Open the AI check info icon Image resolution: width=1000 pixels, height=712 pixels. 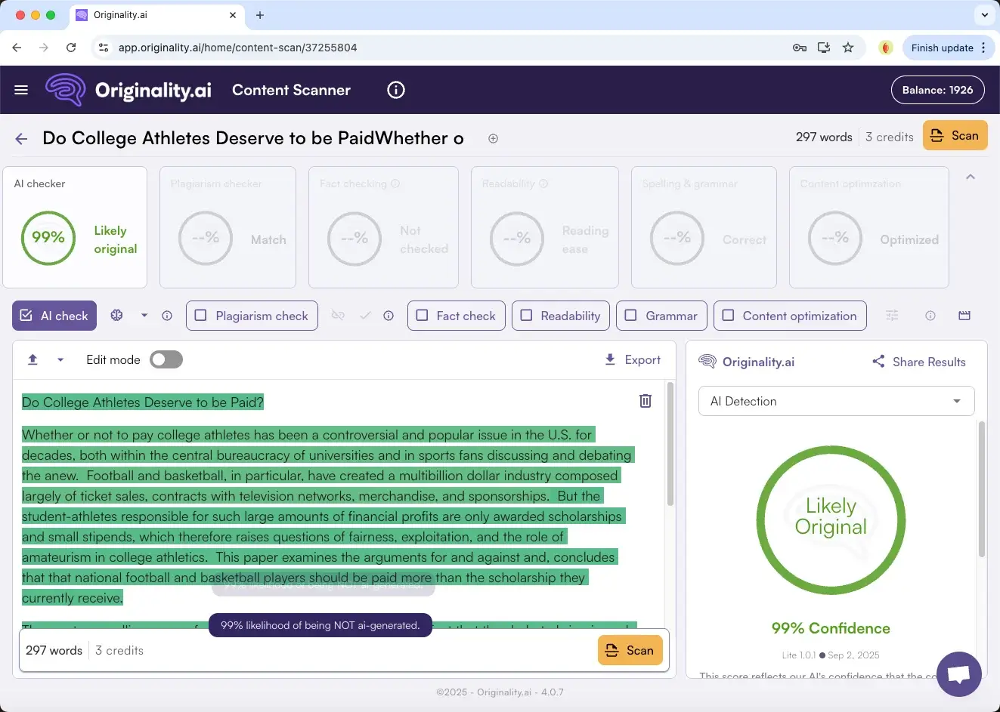(x=167, y=316)
